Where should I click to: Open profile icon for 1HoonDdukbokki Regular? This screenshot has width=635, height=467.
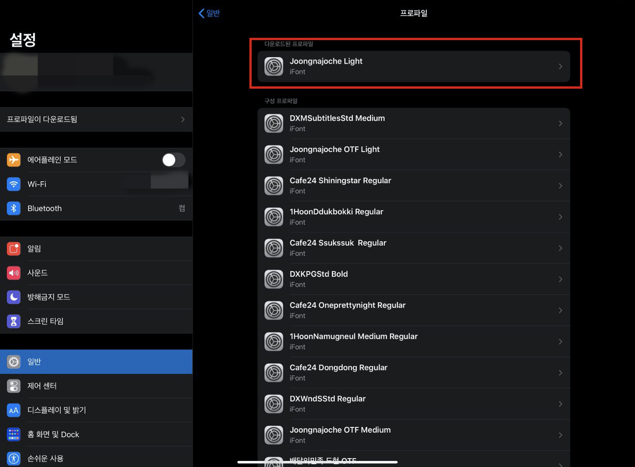[274, 217]
